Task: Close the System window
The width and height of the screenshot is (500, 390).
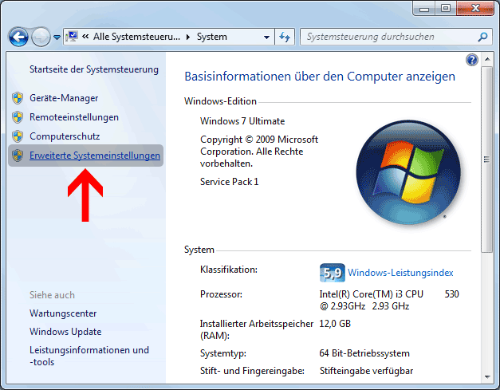Action: (x=475, y=9)
